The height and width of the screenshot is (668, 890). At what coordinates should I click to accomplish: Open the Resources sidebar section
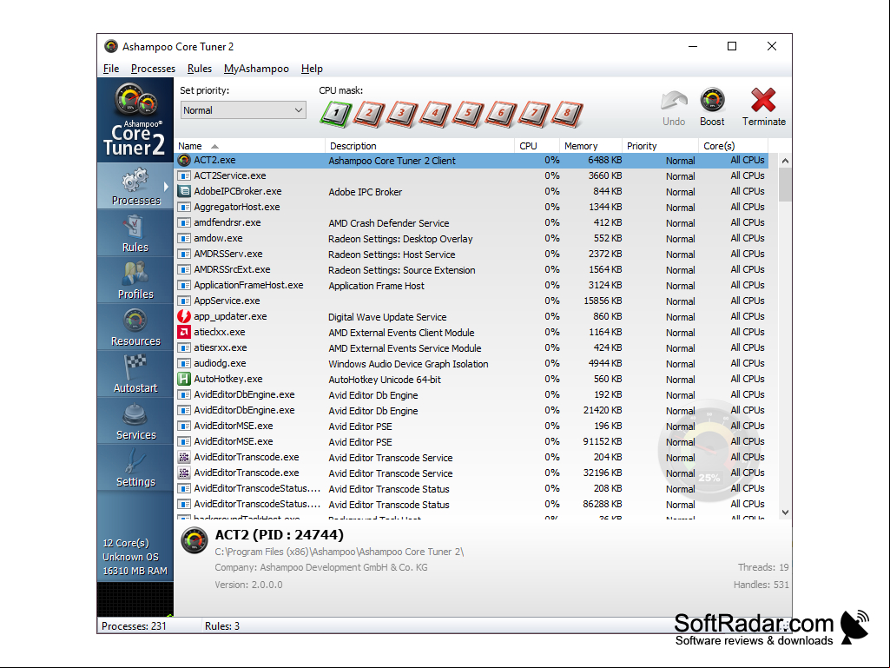coord(135,327)
